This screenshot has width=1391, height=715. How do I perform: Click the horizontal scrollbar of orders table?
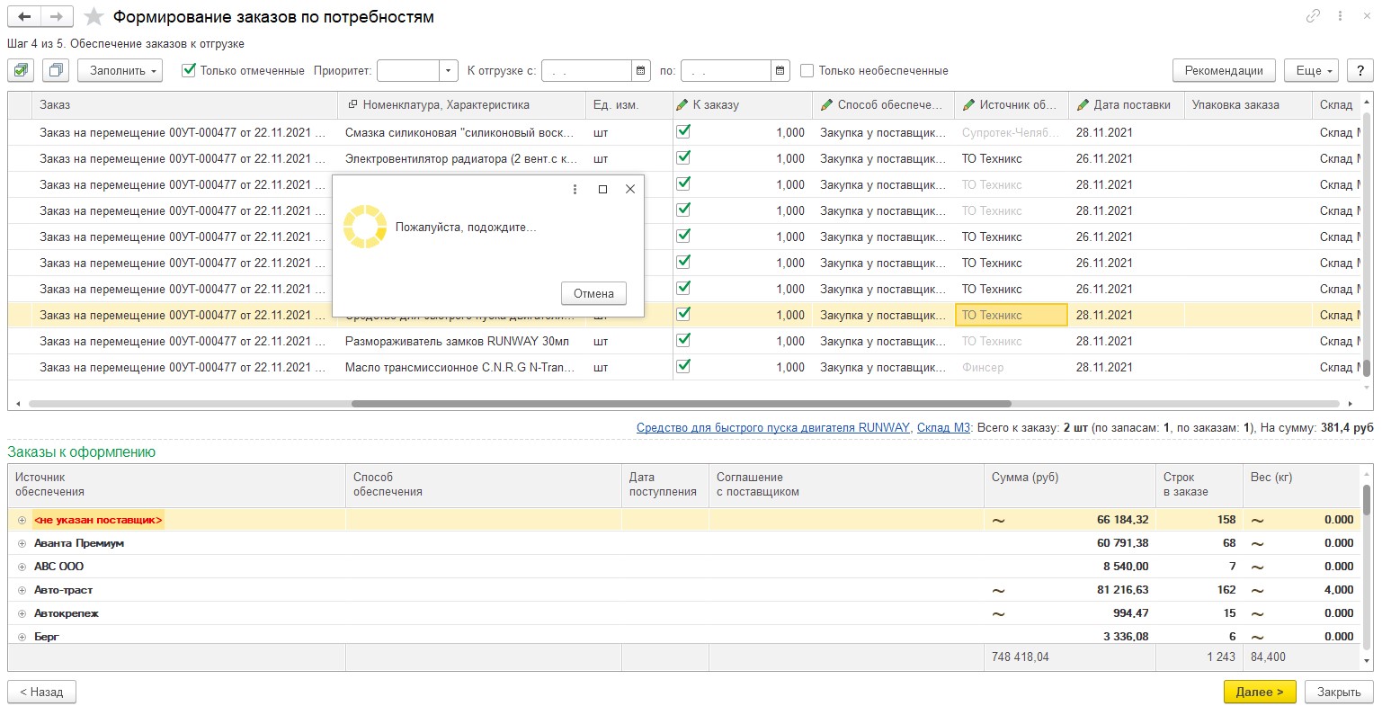681,404
